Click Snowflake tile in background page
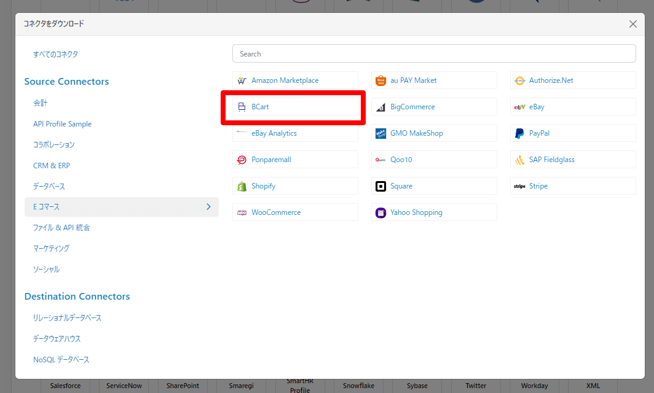The height and width of the screenshot is (393, 654). 359,386
